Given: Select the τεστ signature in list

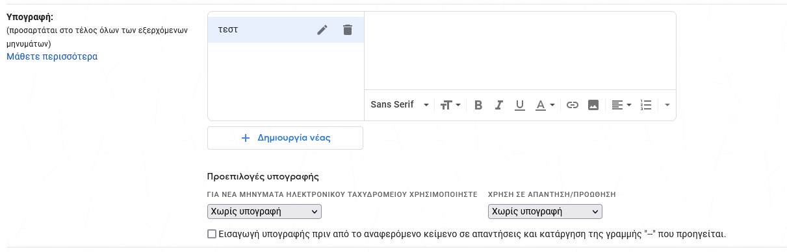Looking at the screenshot, I should [x=286, y=30].
